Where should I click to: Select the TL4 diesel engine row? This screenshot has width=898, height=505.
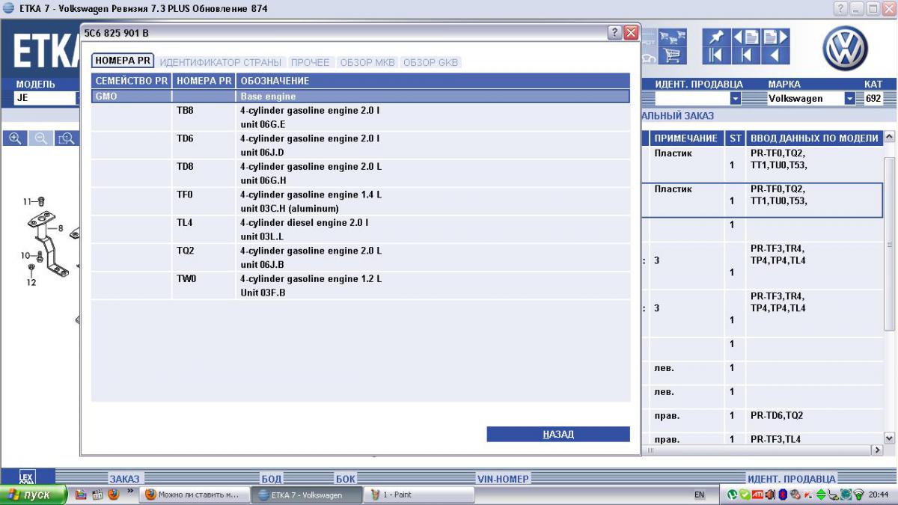[x=361, y=230]
